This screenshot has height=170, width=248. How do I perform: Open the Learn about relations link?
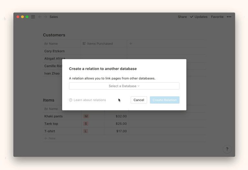point(89,100)
